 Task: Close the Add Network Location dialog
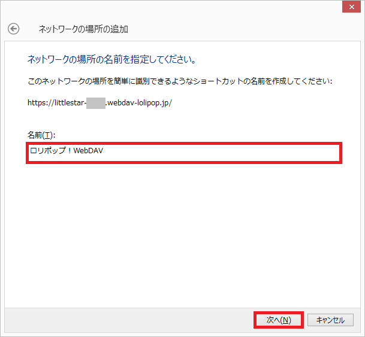point(351,7)
